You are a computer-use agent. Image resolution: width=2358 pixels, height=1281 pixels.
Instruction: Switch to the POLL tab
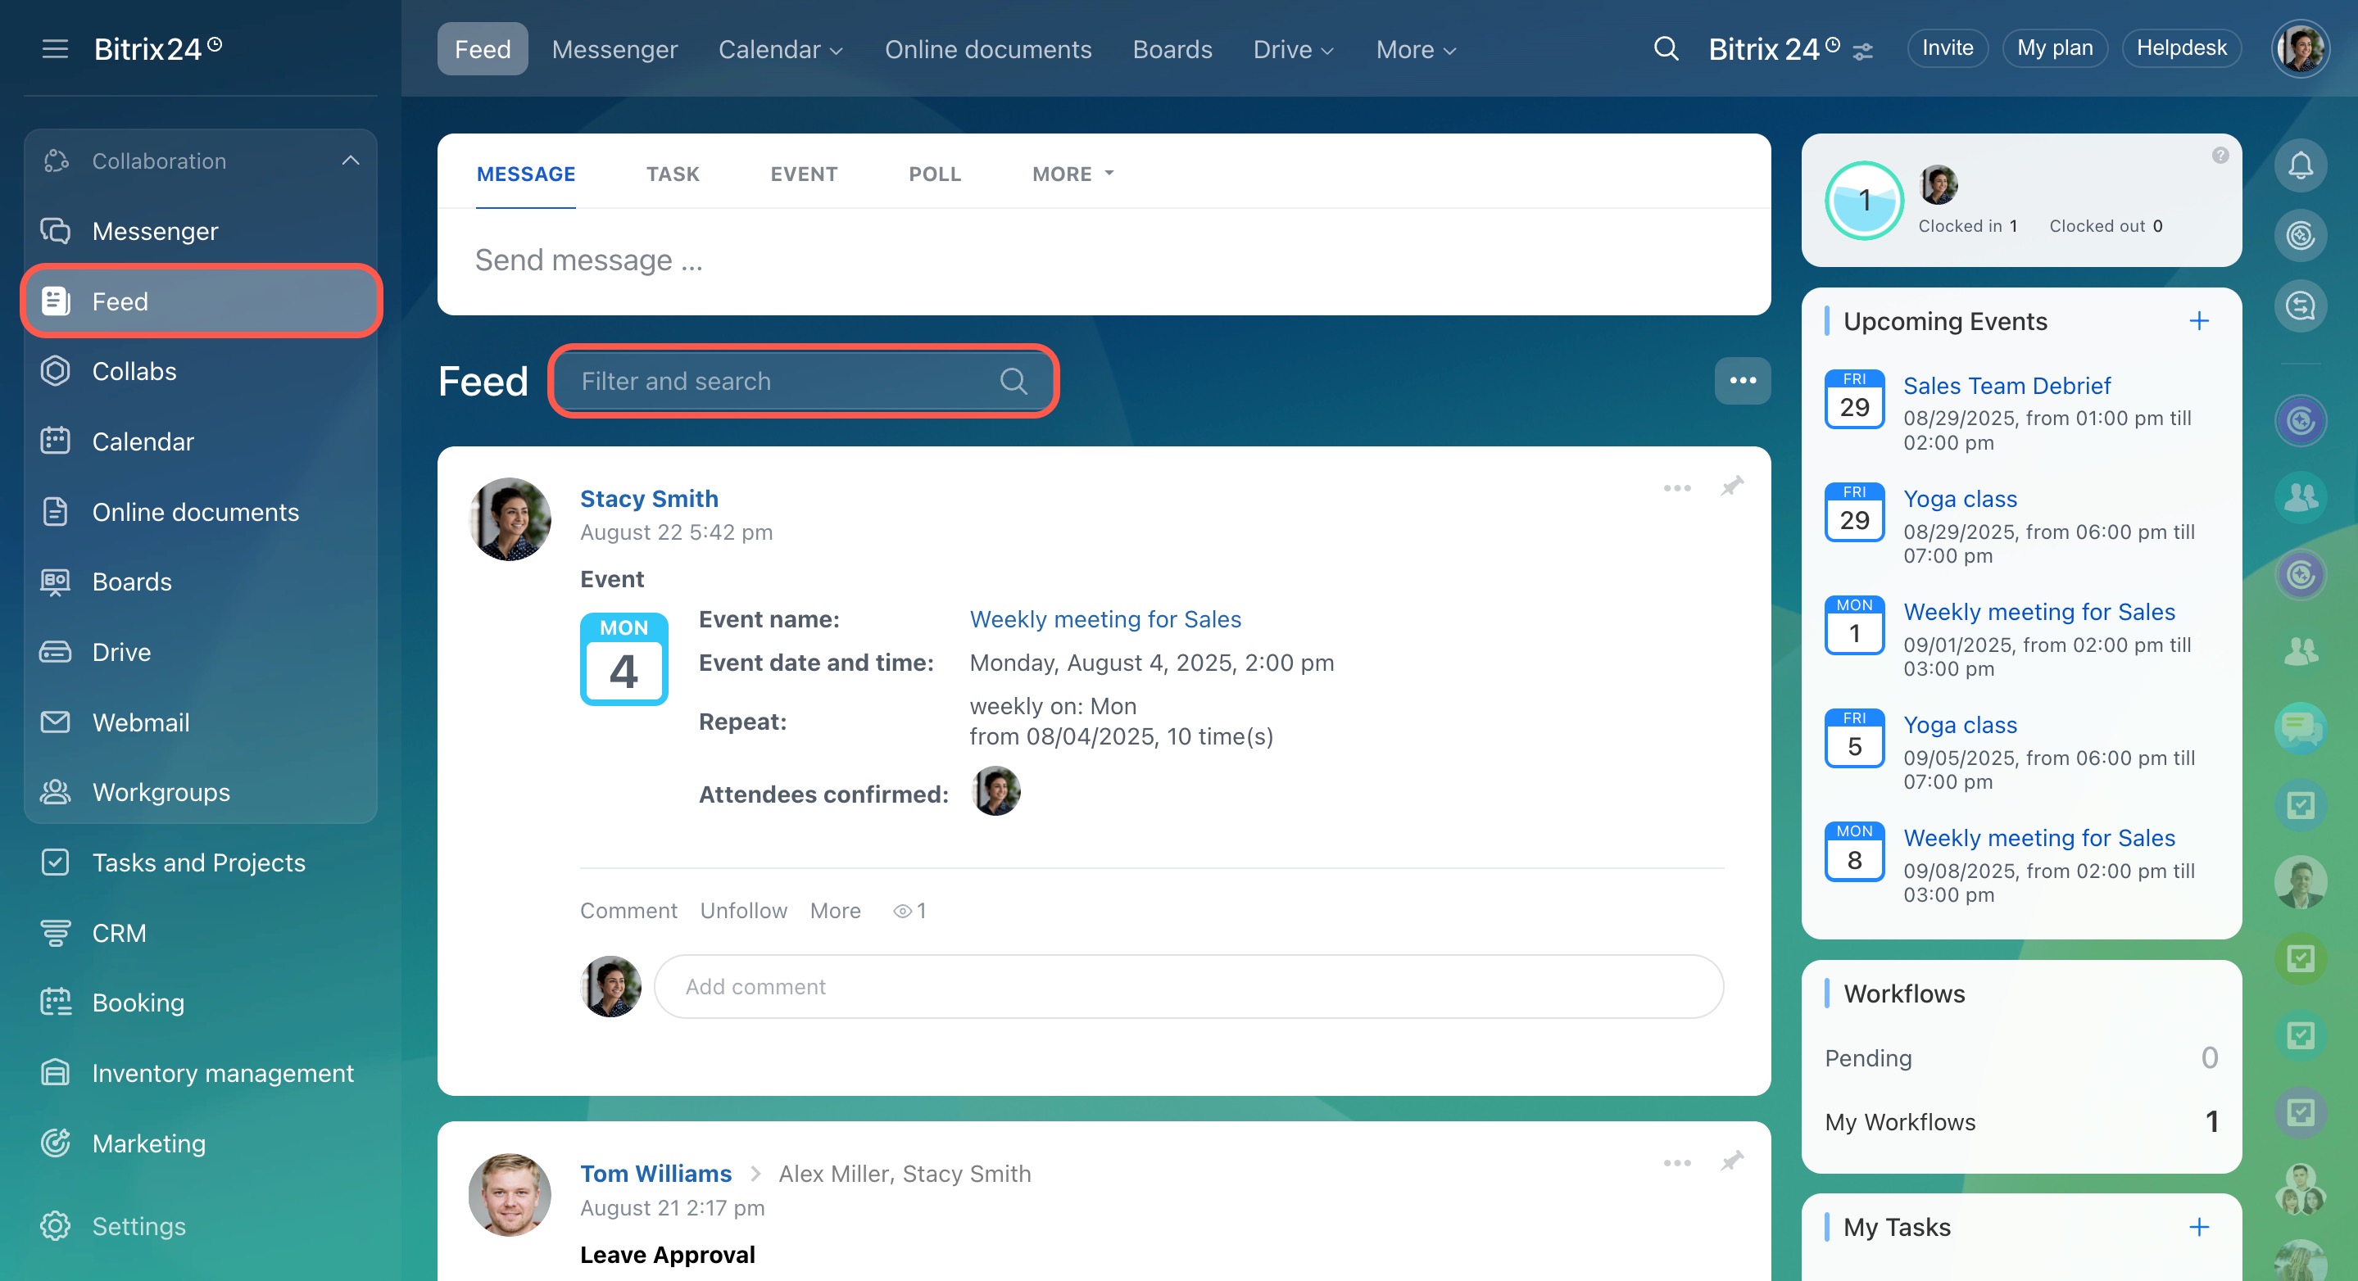pos(934,174)
